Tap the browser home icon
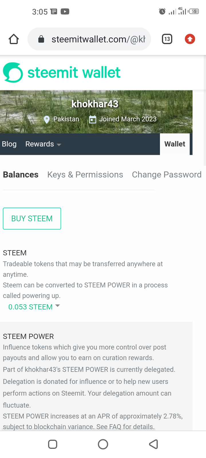The height and width of the screenshot is (458, 206). (x=14, y=39)
